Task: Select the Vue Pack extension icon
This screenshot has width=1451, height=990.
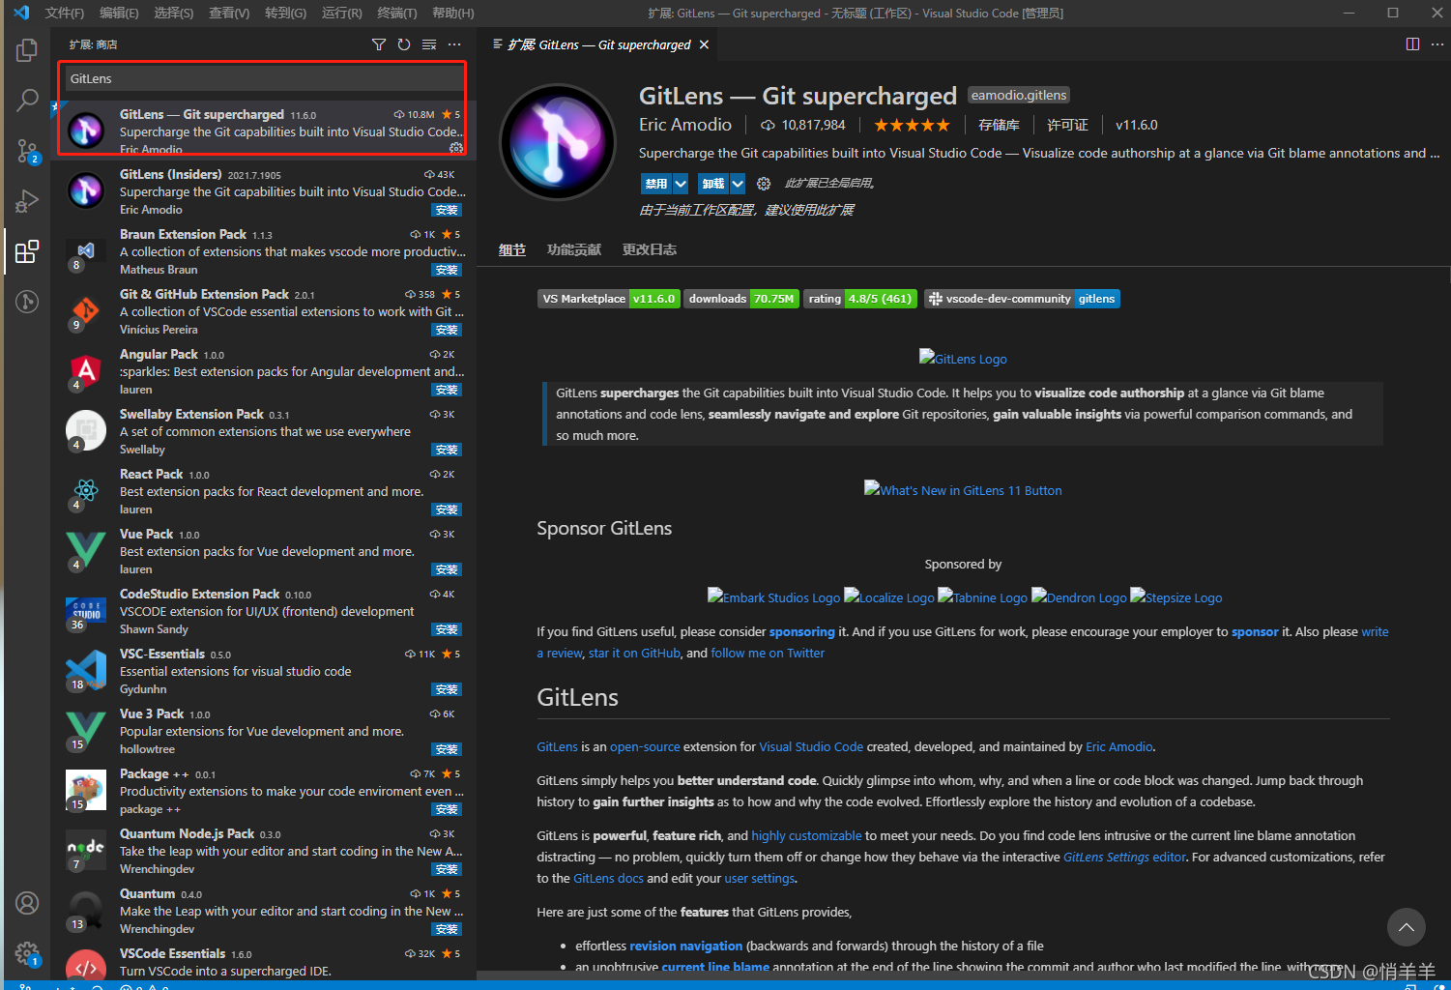Action: (86, 551)
